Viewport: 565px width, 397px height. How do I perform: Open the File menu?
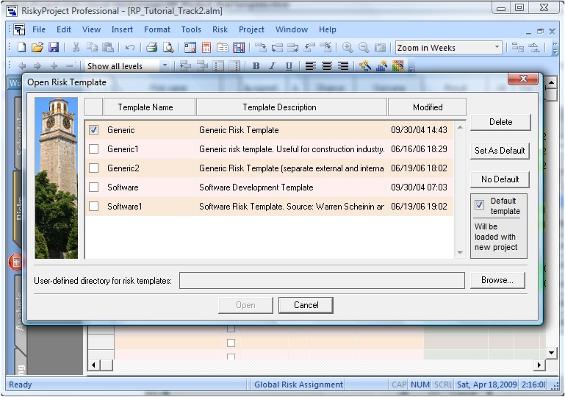coord(39,29)
